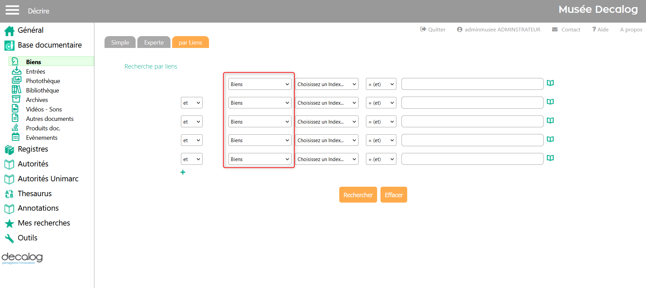Click the Général home icon
This screenshot has width=646, height=288.
9,31
